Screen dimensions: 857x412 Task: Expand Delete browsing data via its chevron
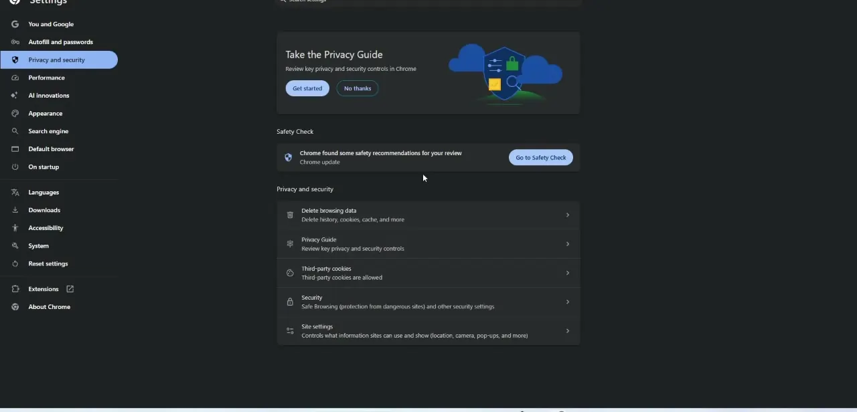point(567,215)
